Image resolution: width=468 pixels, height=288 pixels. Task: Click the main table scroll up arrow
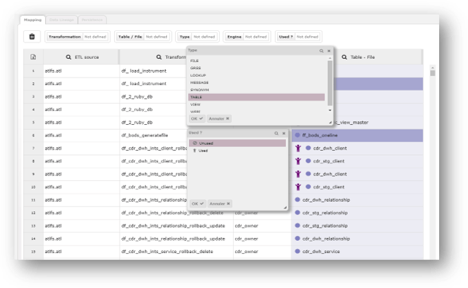tap(432, 68)
